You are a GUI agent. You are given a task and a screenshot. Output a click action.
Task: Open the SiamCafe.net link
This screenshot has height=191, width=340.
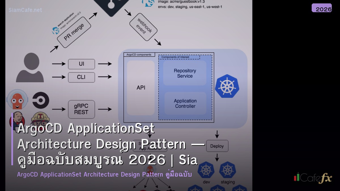[x=25, y=10]
